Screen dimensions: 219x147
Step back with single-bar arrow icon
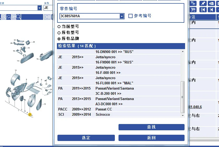click(211, 10)
